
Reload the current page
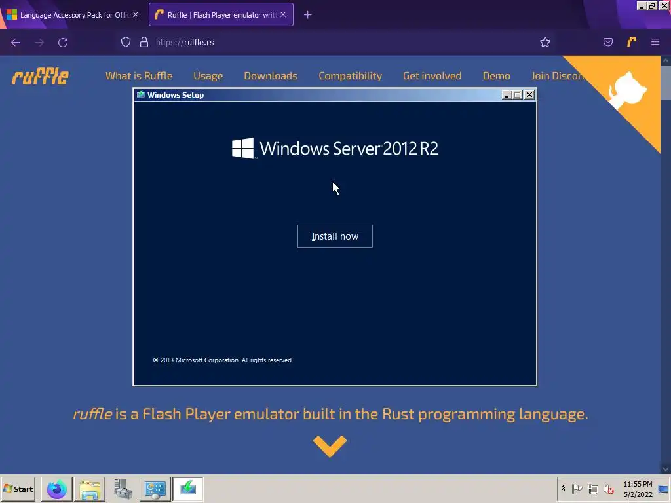coord(63,42)
